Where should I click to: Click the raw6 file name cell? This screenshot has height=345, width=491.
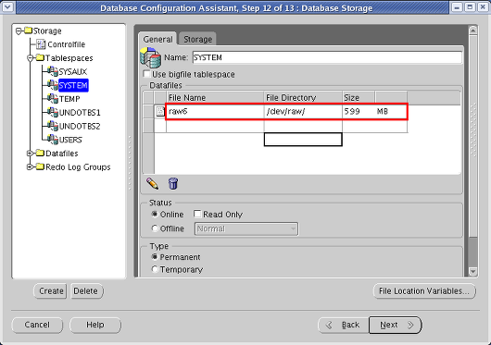215,112
